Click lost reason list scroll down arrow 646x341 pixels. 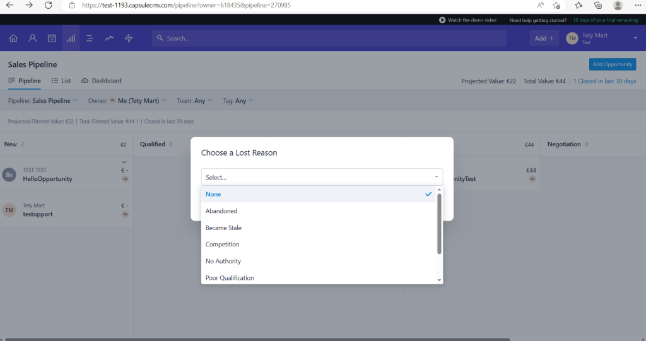pos(439,280)
